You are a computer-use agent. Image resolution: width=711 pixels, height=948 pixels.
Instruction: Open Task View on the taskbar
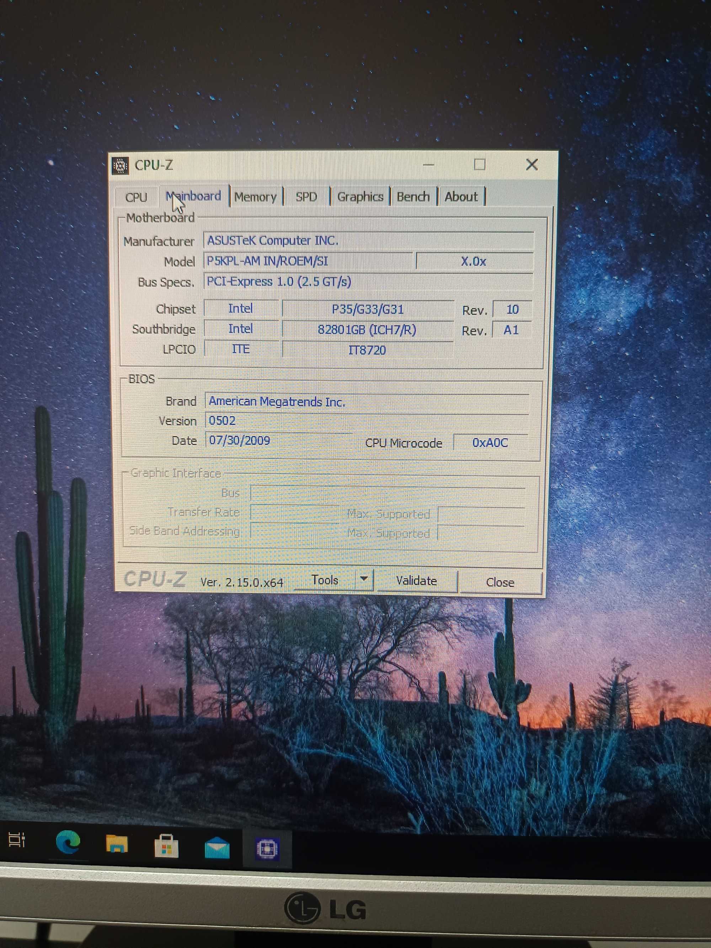point(17,840)
